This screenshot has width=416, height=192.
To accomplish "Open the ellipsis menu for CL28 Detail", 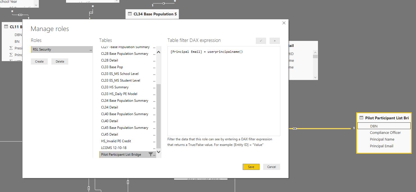I will pos(154,61).
